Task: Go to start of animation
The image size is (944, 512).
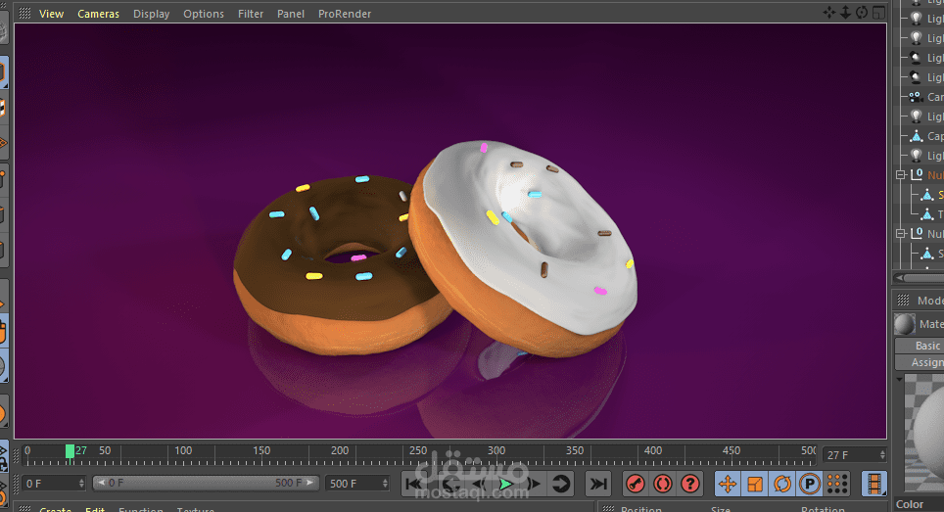Action: [x=413, y=484]
